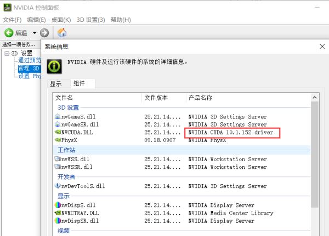
Task: Click the PhysX version 09.18.0907
Action: (x=160, y=140)
